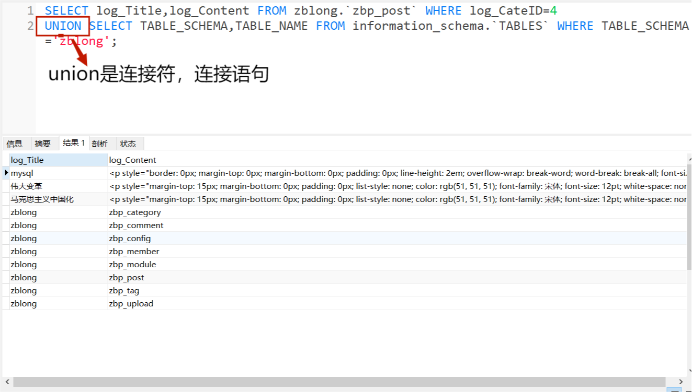The width and height of the screenshot is (692, 392).
Task: Click the zbp_post result cell
Action: pos(397,277)
